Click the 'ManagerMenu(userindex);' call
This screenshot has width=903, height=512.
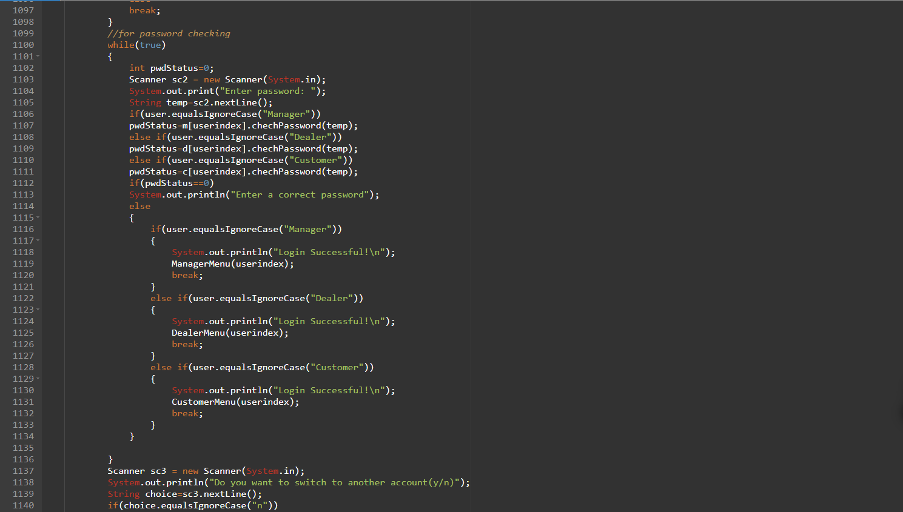click(233, 264)
